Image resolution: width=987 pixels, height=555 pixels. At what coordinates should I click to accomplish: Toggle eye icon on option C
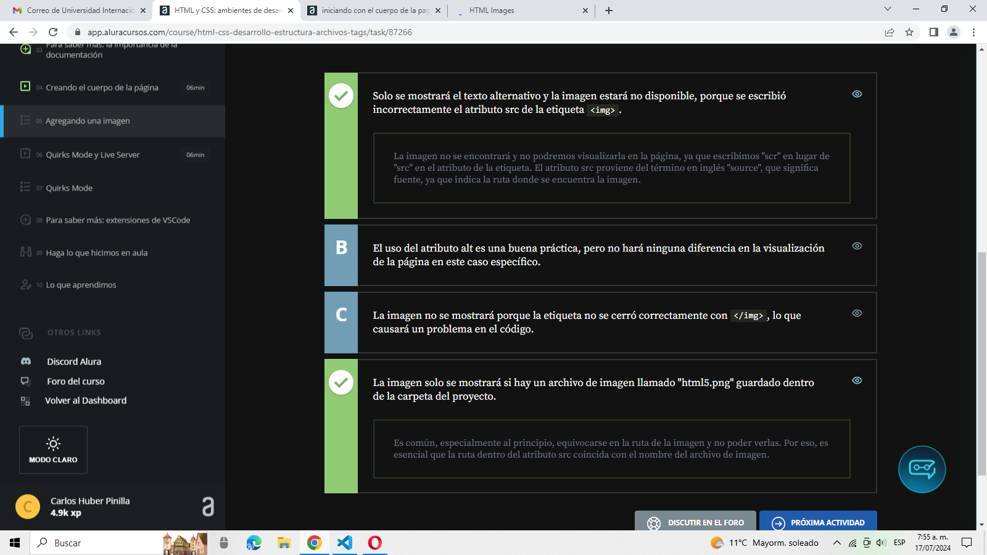pos(857,313)
